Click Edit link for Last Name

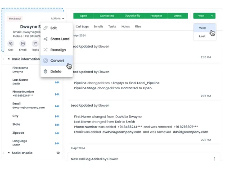pyautogui.click(x=57, y=82)
